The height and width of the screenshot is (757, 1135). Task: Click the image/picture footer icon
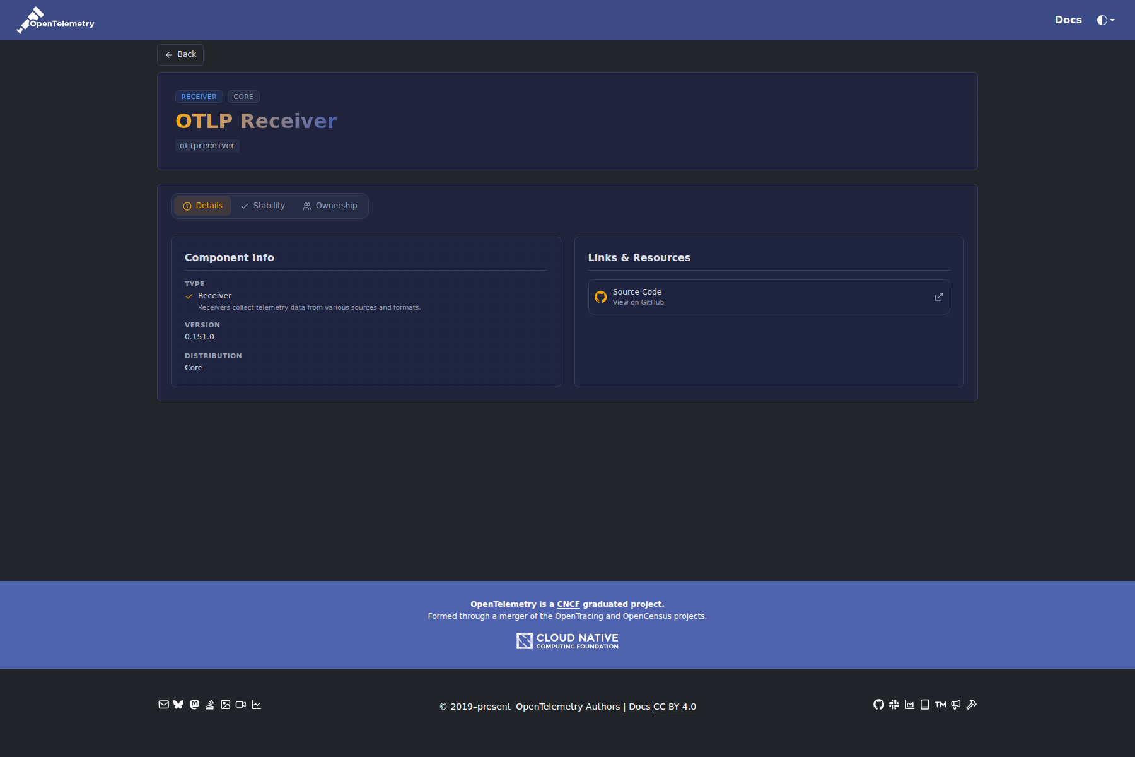point(225,705)
